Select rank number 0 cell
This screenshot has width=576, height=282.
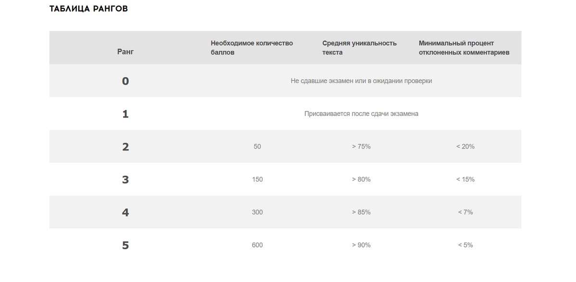[125, 81]
